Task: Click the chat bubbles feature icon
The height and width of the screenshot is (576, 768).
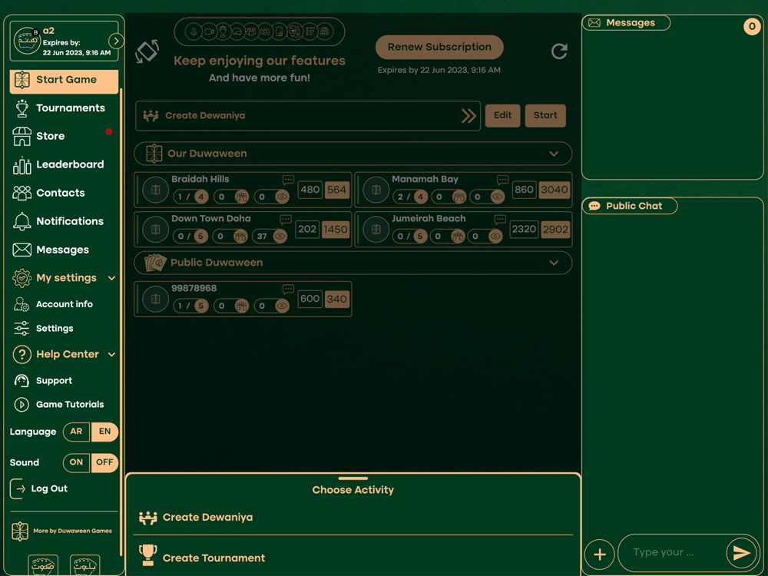Action: [237, 31]
